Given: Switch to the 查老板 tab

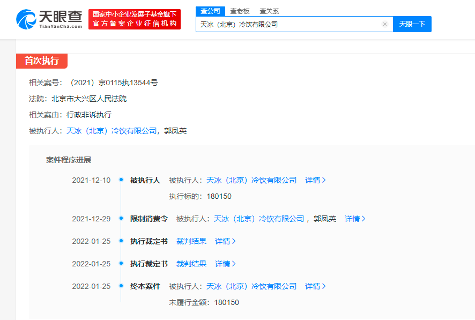Looking at the screenshot, I should click(x=240, y=11).
